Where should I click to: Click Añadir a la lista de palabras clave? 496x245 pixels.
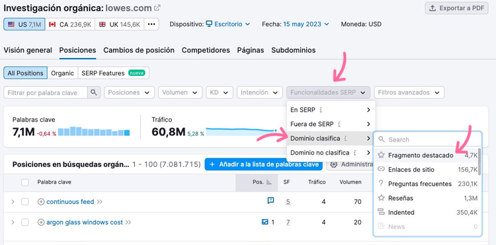263,164
